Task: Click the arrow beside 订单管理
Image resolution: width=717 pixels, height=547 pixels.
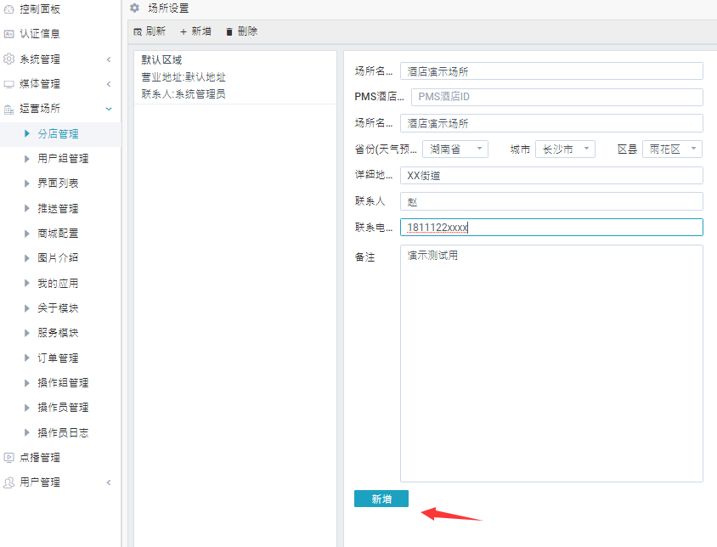Action: point(26,358)
